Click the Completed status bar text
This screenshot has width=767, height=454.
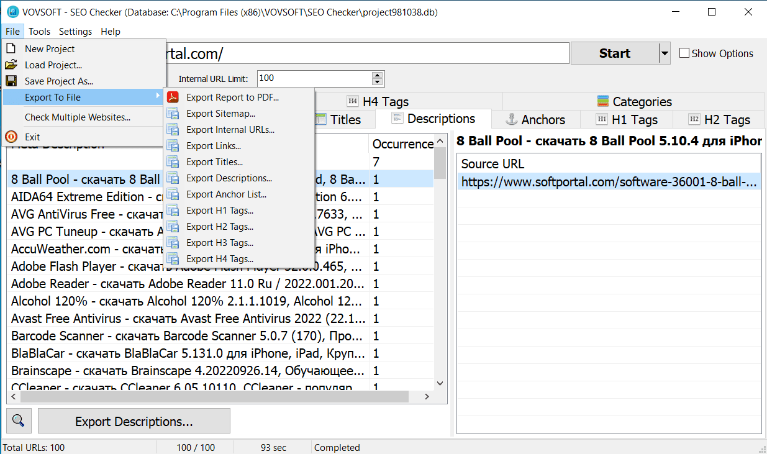click(x=337, y=447)
